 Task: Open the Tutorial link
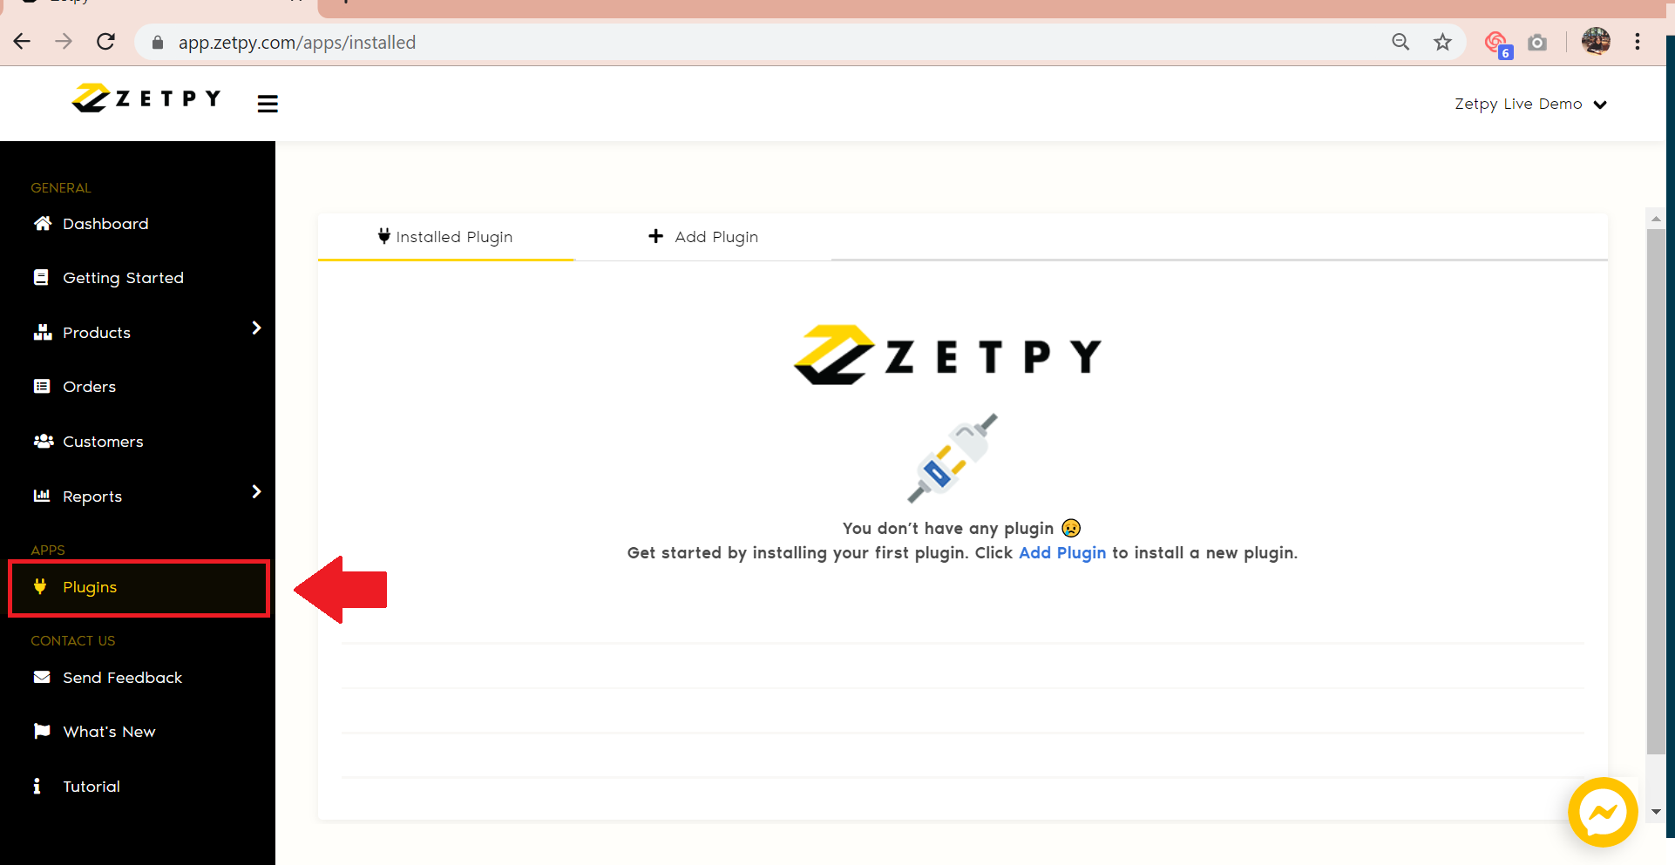click(92, 787)
